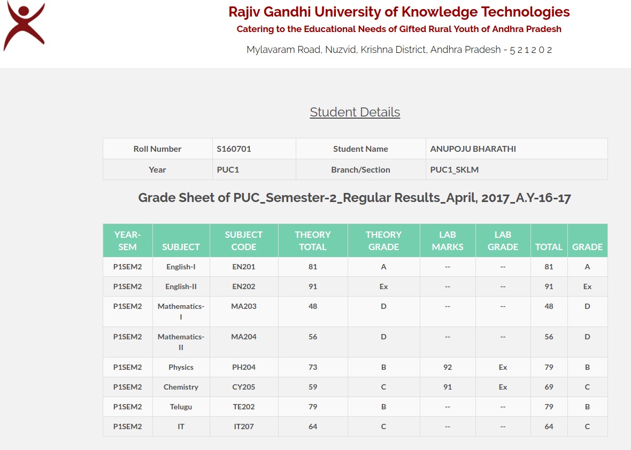631x450 pixels.
Task: Select subject code EN202
Action: click(x=244, y=286)
